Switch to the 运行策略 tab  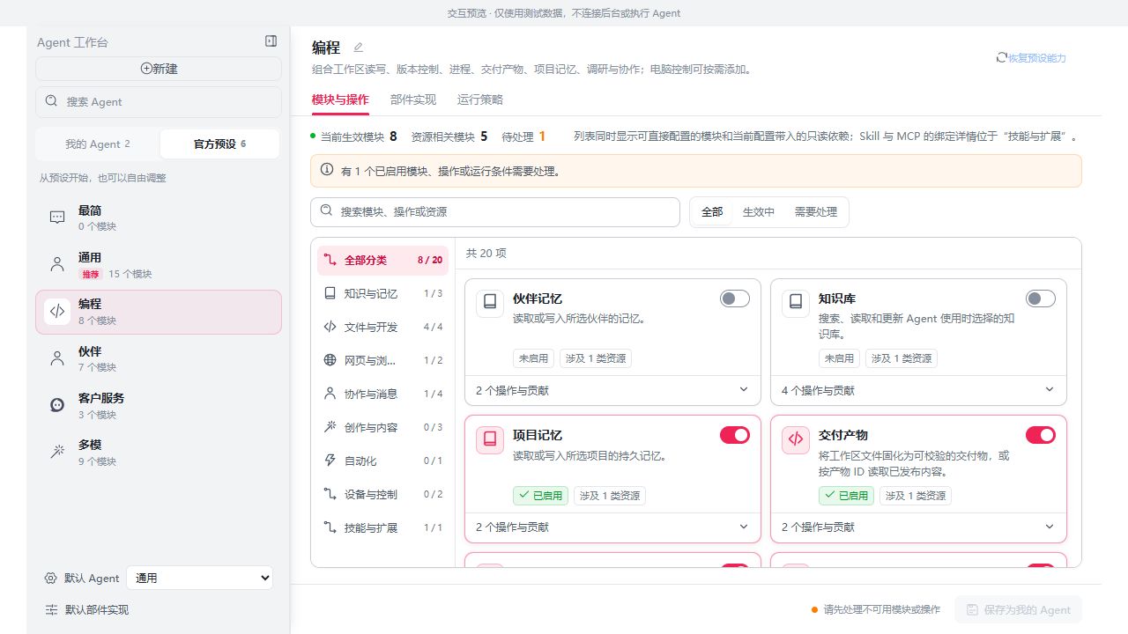pyautogui.click(x=480, y=100)
